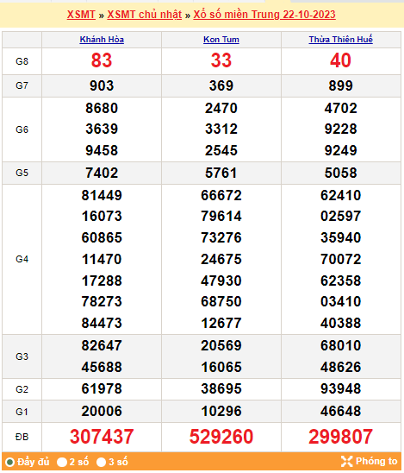Click the Phóng to label text
The height and width of the screenshot is (473, 404).
tap(376, 461)
